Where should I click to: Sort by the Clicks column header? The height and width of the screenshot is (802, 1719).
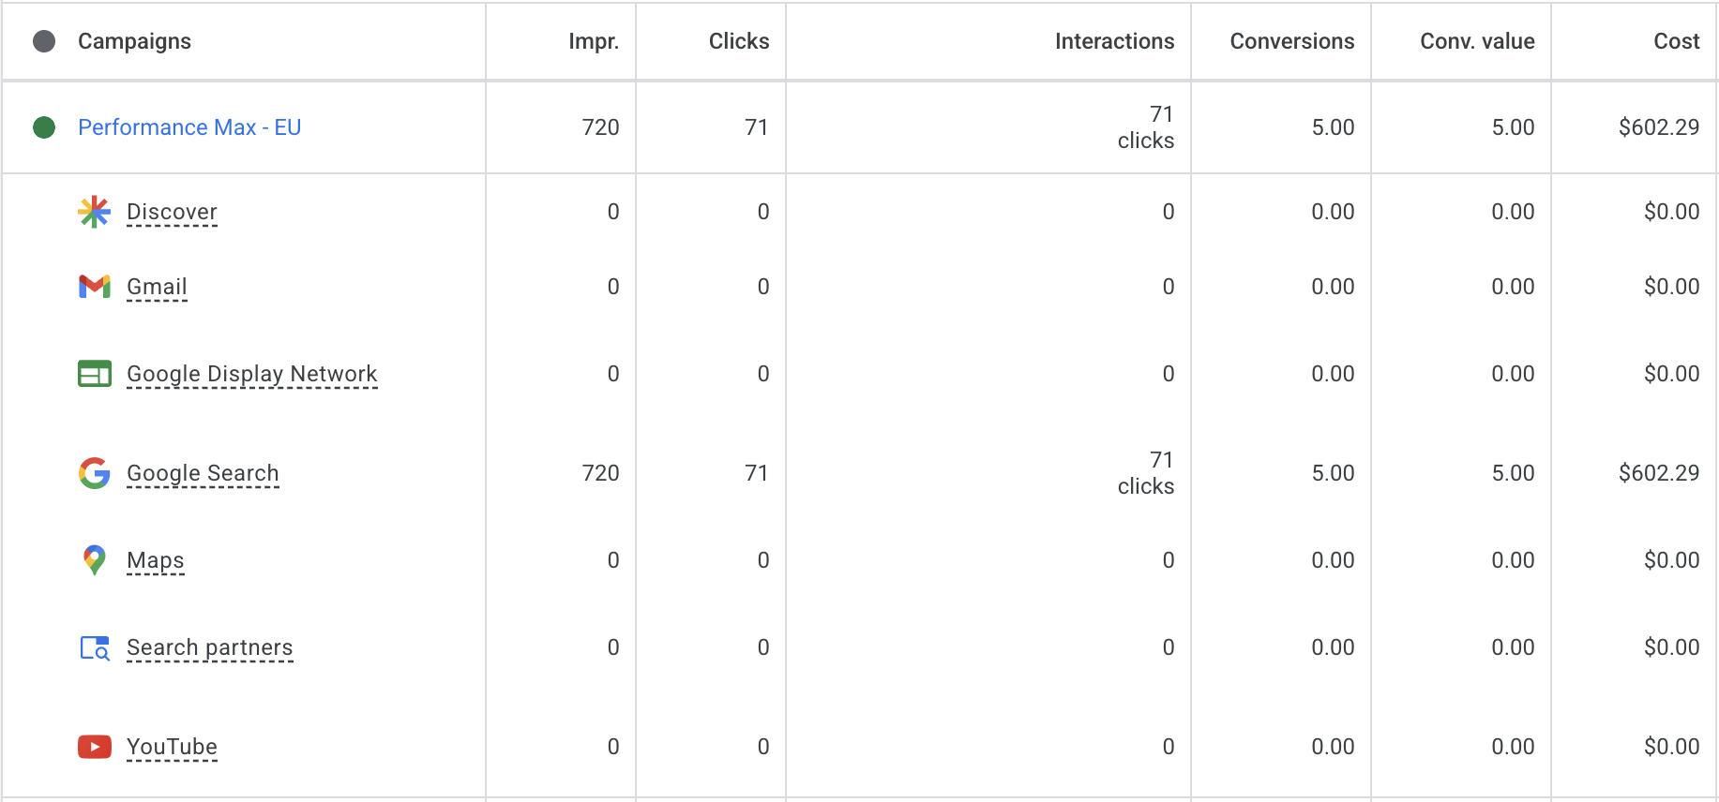(x=738, y=41)
